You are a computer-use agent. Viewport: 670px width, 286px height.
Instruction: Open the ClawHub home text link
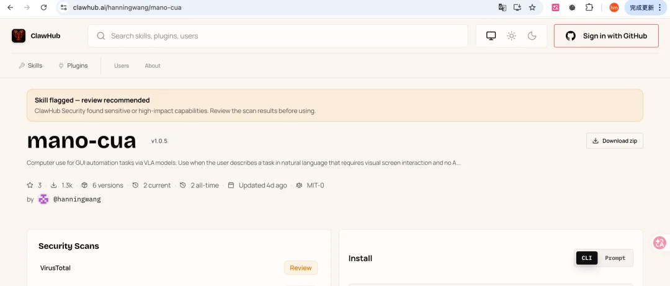[45, 36]
